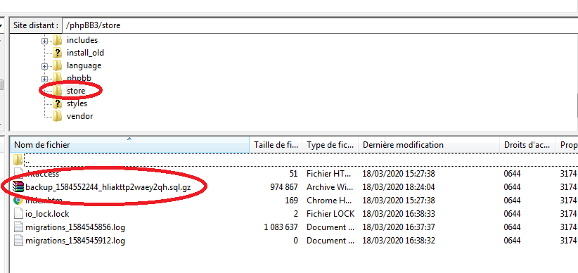Viewport: 578px width, 273px height.
Task: Click the 'Fichier LOCK' type cell
Action: point(330,214)
